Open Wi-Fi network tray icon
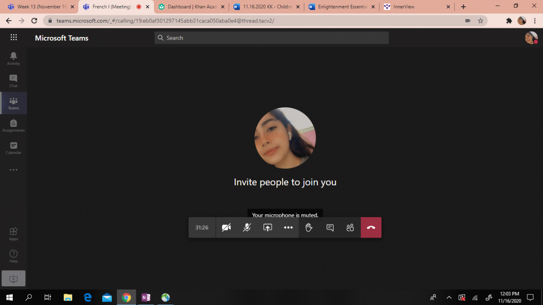Viewport: 543px width, 305px height. [x=475, y=297]
